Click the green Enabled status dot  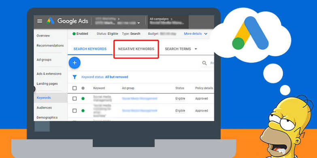click(x=74, y=34)
